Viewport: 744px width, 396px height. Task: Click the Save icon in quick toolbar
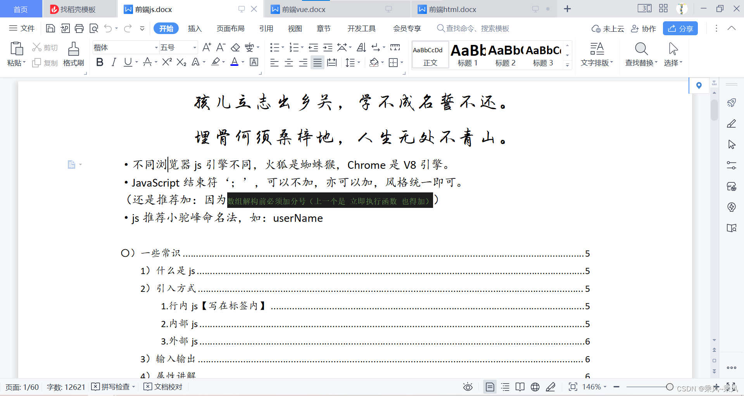[50, 28]
